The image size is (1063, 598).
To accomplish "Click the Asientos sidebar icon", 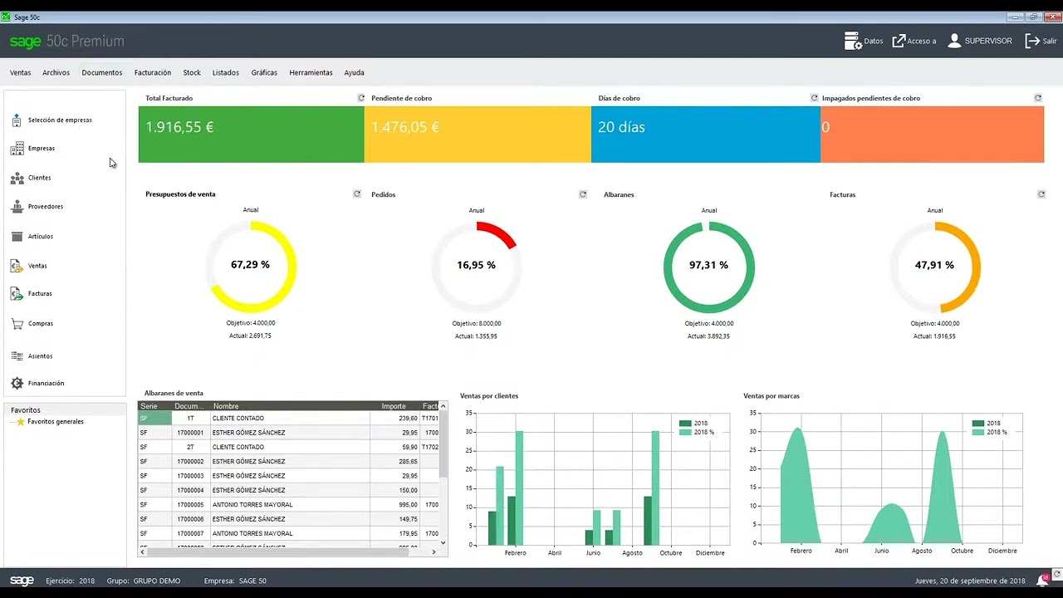I will click(17, 356).
